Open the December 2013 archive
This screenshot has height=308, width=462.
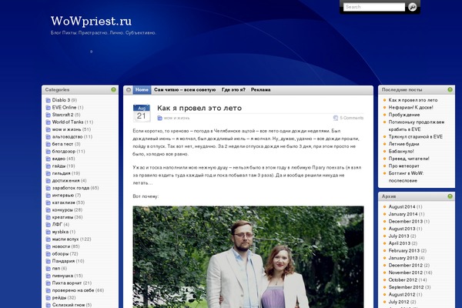coord(406,221)
